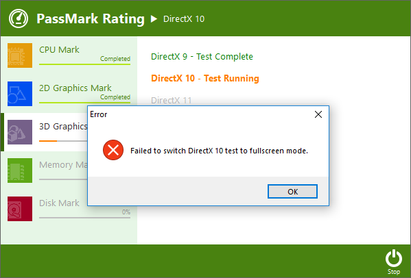The image size is (411, 278).
Task: Click DirectX 9 - Test Complete line
Action: 202,56
